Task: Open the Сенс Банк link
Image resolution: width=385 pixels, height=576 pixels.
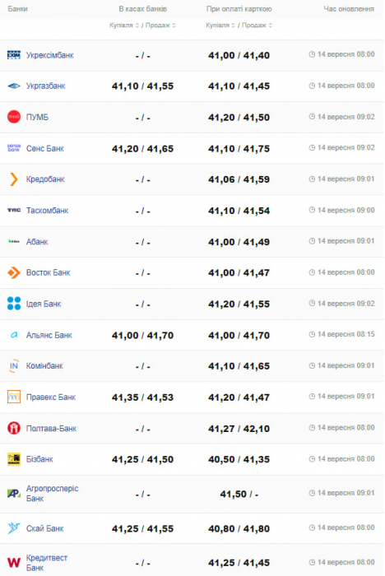Action: [x=44, y=148]
